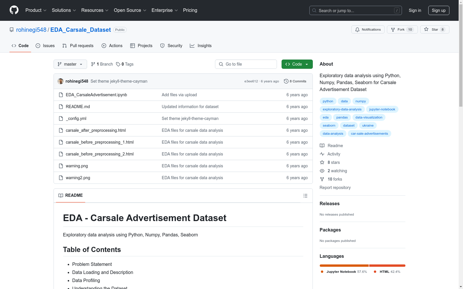Click the GitHub logo icon
Screen dimensions: 463x289
14,10
